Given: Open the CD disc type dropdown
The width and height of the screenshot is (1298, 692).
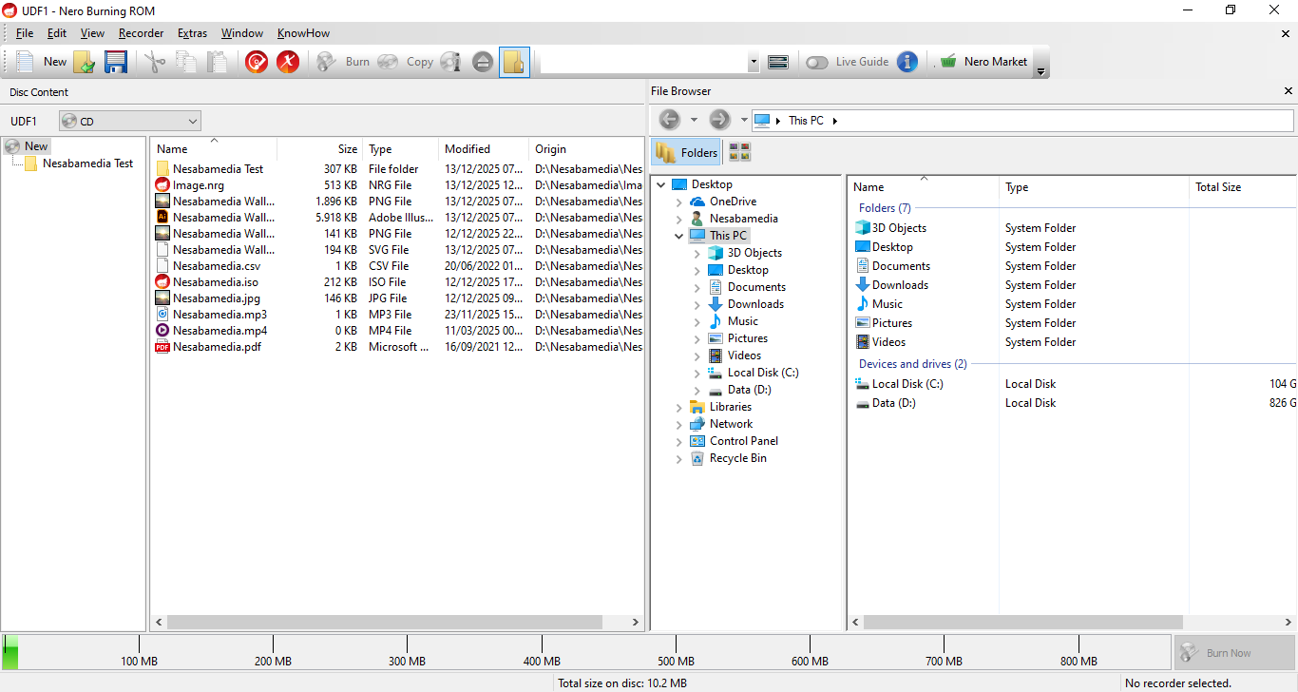Looking at the screenshot, I should [x=130, y=121].
